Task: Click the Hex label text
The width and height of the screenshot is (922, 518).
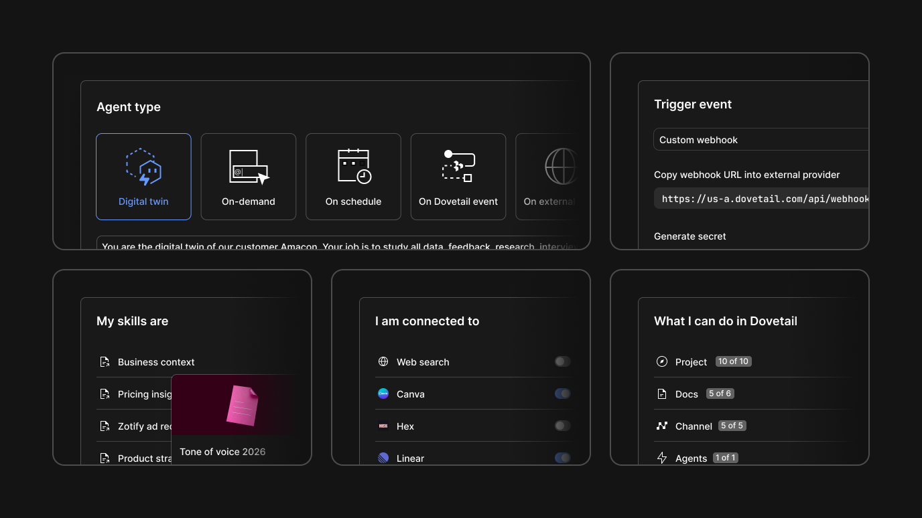Action: (405, 426)
